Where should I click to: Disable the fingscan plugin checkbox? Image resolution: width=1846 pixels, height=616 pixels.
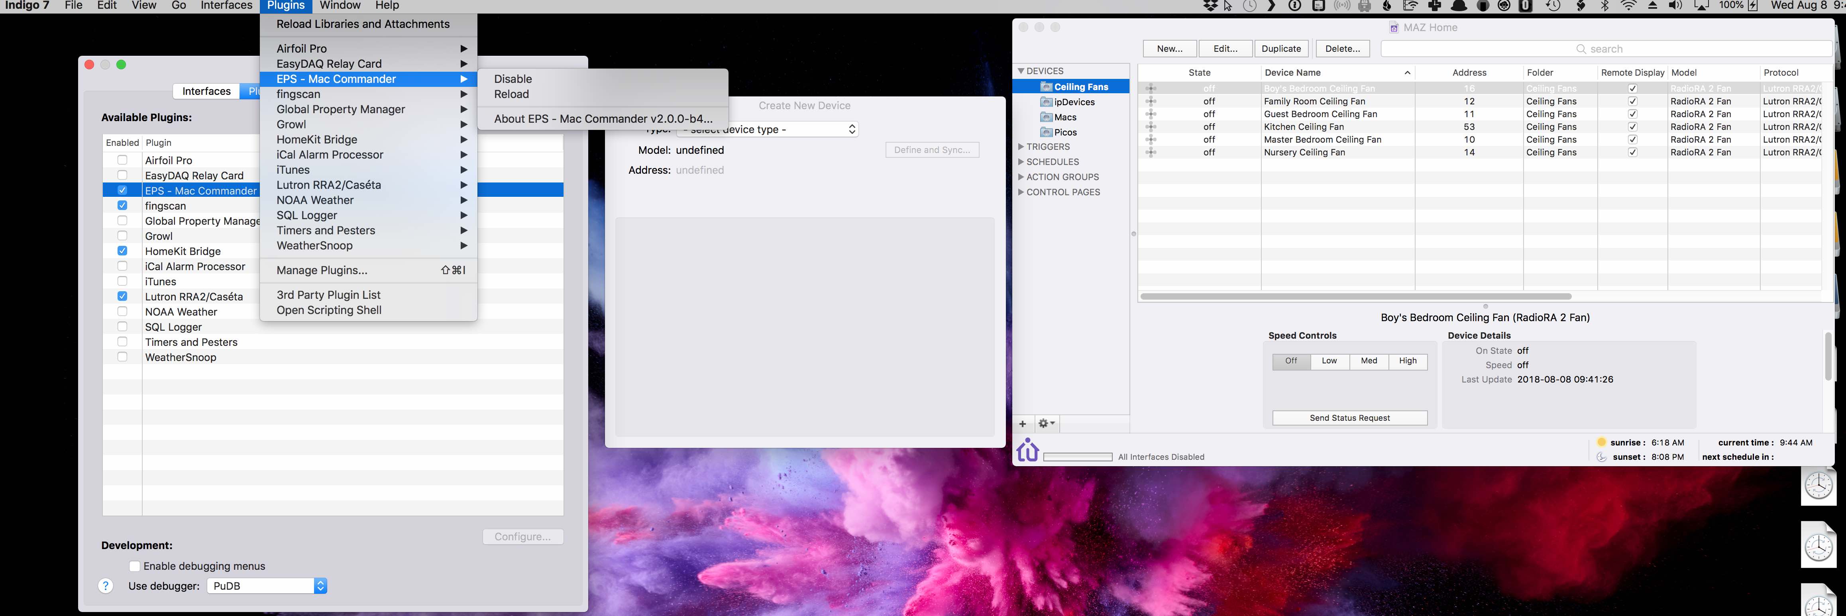(122, 206)
